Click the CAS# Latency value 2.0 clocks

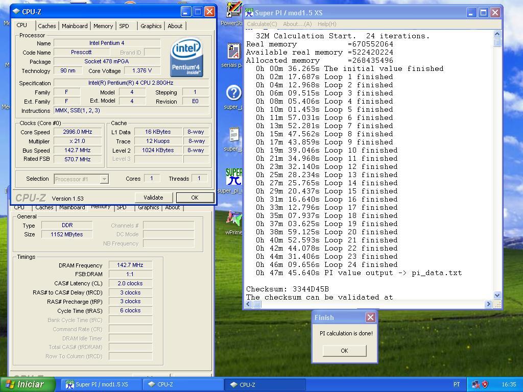click(x=130, y=283)
